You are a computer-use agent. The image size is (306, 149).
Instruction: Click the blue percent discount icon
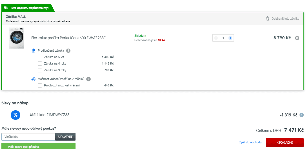(15, 115)
